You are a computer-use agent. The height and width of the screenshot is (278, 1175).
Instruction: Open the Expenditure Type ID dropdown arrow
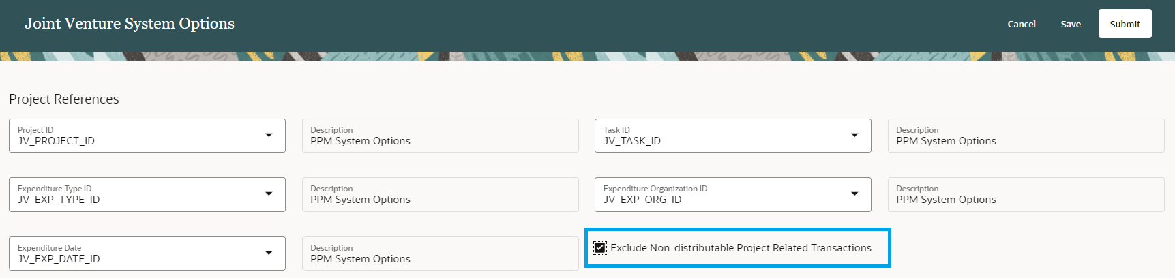[x=269, y=194]
